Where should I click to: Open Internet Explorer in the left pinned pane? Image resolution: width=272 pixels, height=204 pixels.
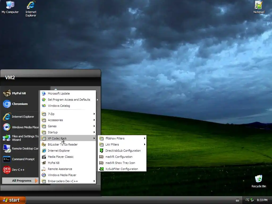pos(20,117)
